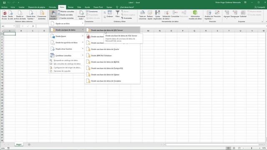Select the Hoja1 sheet tab
The height and width of the screenshot is (150, 267).
pyautogui.click(x=19, y=145)
